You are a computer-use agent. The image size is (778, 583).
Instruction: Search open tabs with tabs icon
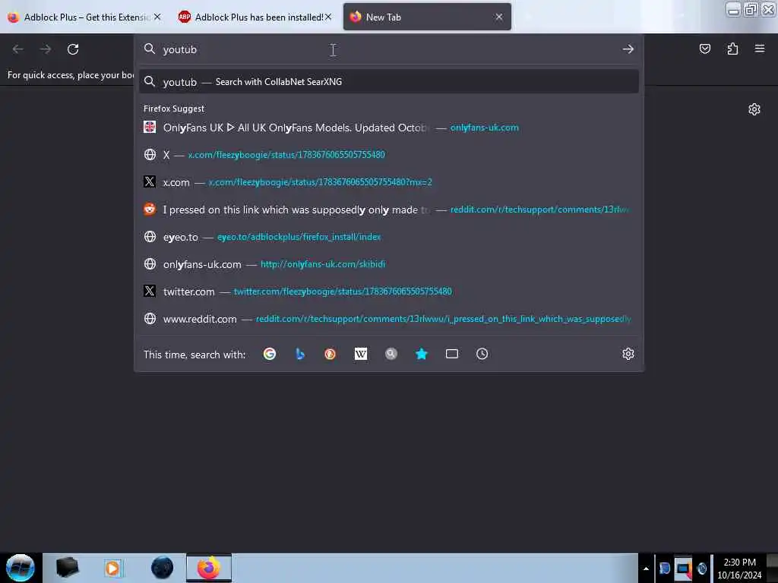(x=451, y=354)
